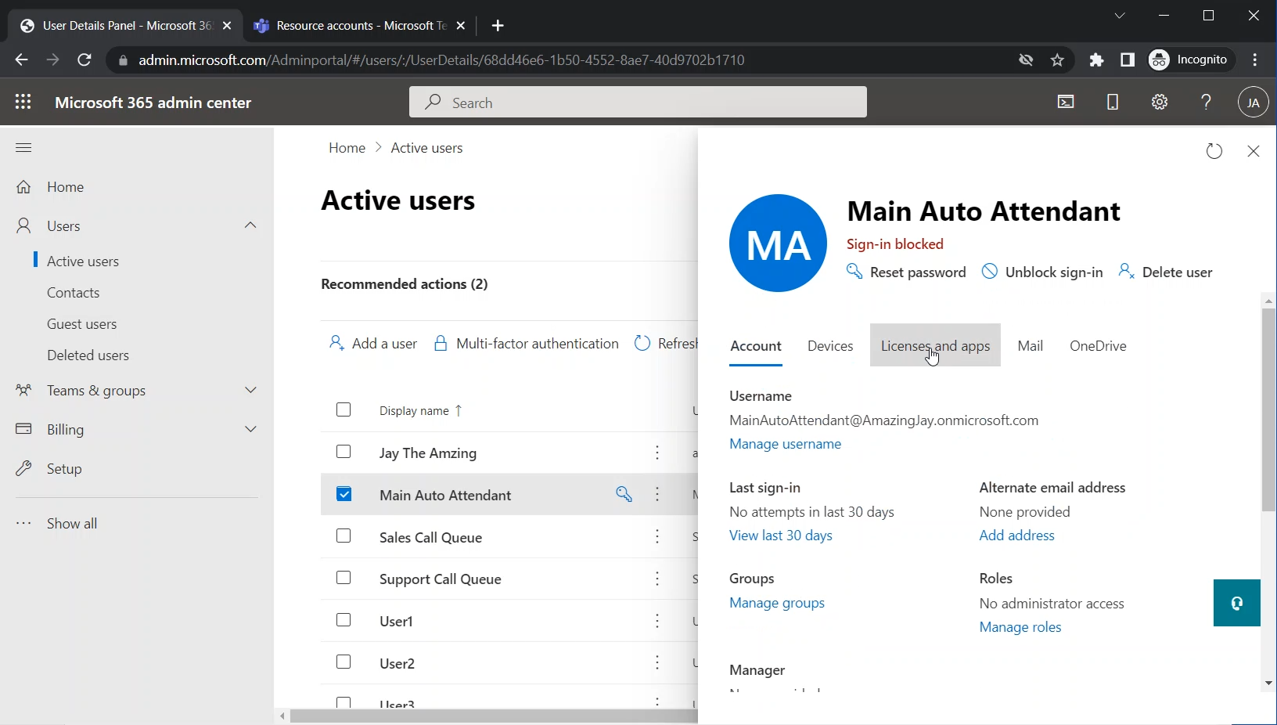Open settings gear in admin center header
Image resolution: width=1277 pixels, height=725 pixels.
[1160, 102]
